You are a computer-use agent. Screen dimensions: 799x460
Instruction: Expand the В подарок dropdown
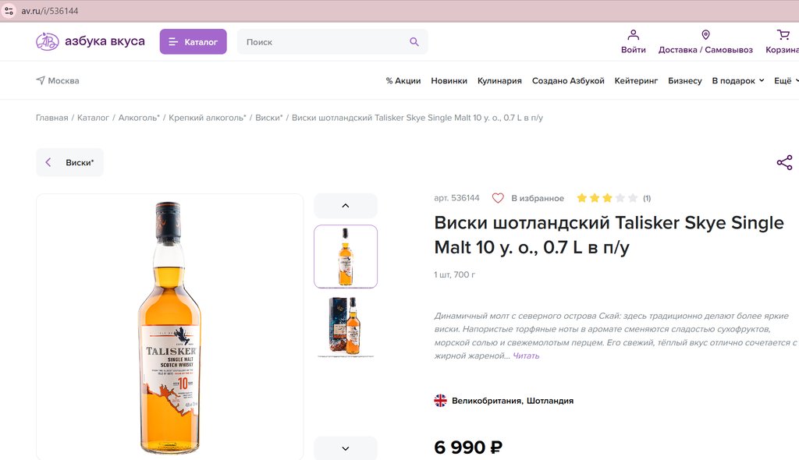click(x=738, y=80)
